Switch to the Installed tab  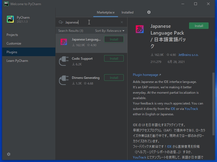[127, 12]
